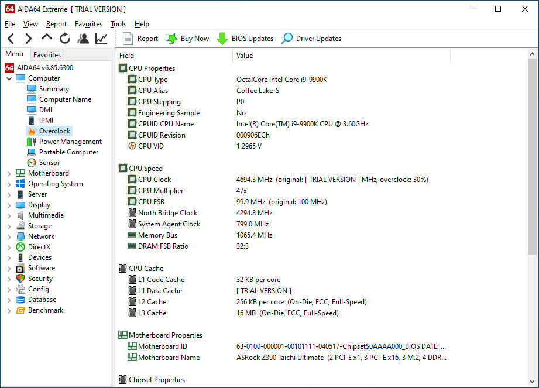
Task: Click the Report toolbar button
Action: tap(140, 39)
